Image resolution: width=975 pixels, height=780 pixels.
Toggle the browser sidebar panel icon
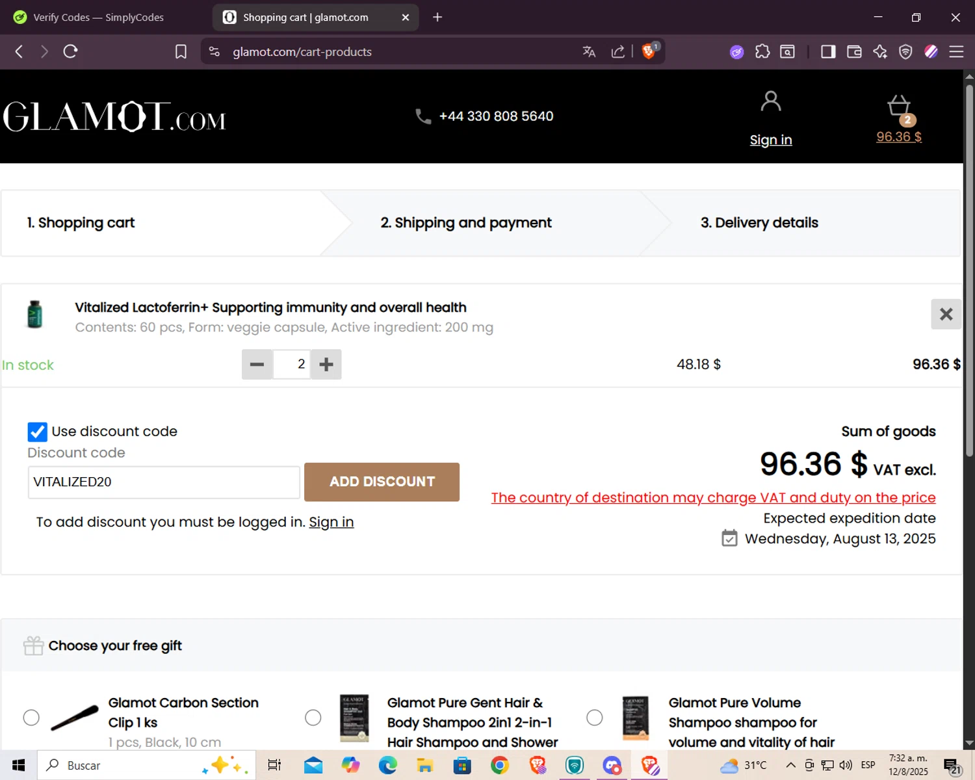coord(828,52)
